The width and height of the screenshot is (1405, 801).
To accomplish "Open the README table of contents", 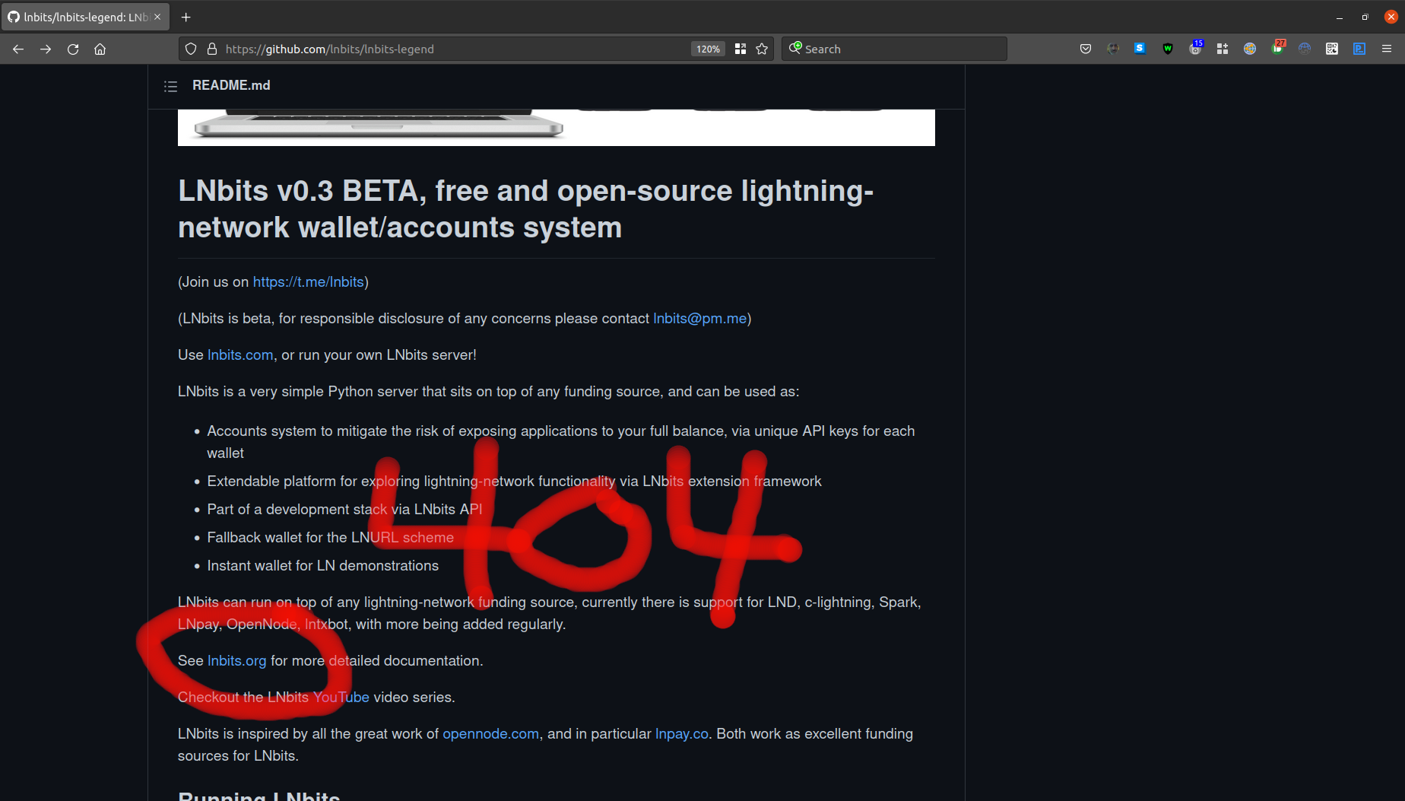I will pyautogui.click(x=170, y=86).
